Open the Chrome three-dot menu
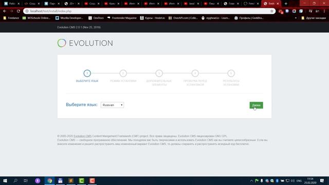Image resolution: width=329 pixels, height=185 pixels. click(324, 11)
